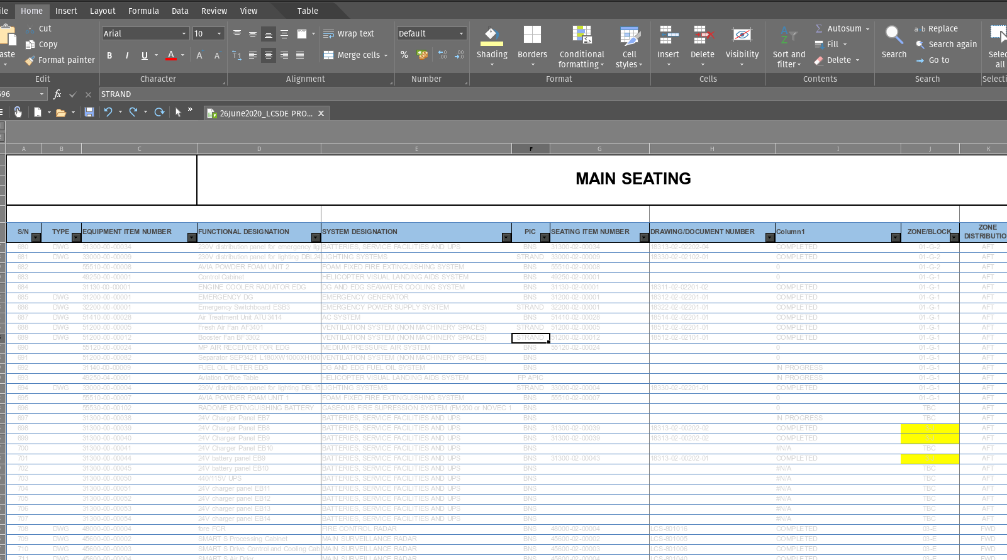Viewport: 1007px width, 560px height.
Task: Click the Search again button
Action: pyautogui.click(x=946, y=45)
